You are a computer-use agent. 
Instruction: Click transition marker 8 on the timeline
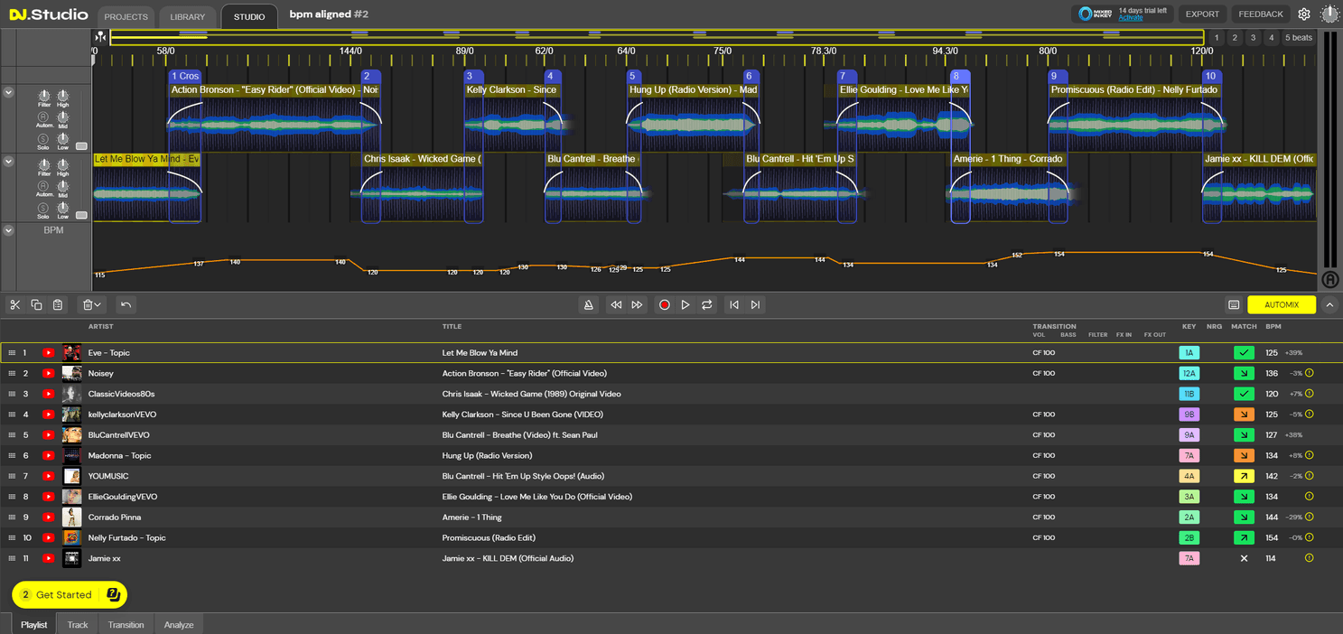(x=959, y=76)
